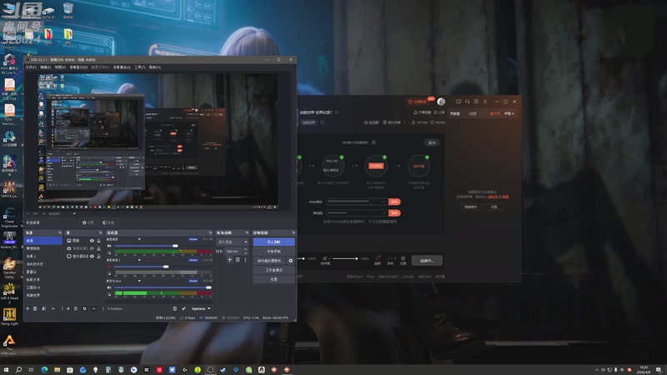667x375 pixels.
Task: Open the mixer Options dropdown
Action: pos(201,308)
